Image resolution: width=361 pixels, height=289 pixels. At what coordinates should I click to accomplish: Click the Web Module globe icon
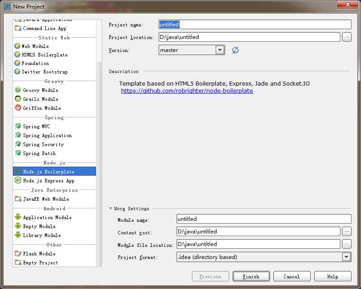point(17,46)
